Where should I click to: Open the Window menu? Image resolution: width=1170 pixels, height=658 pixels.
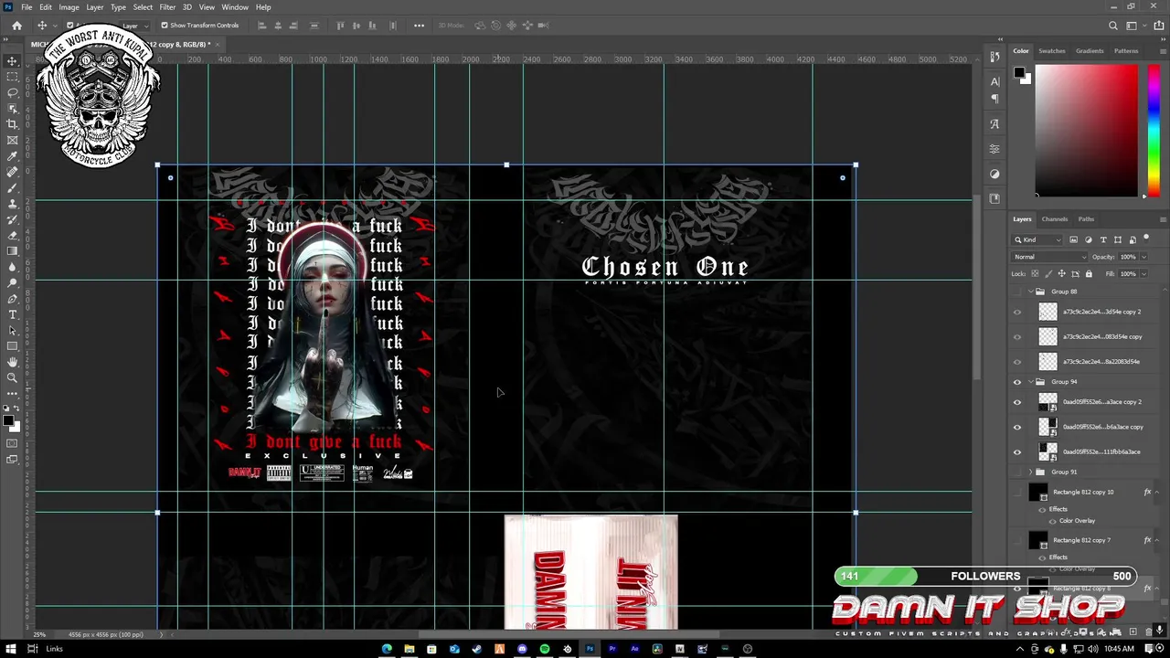(x=235, y=7)
